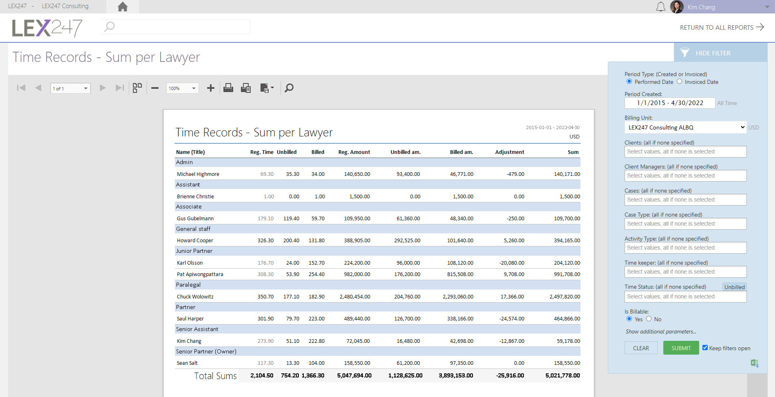
Task: Click the Clients filter field
Action: click(x=685, y=151)
